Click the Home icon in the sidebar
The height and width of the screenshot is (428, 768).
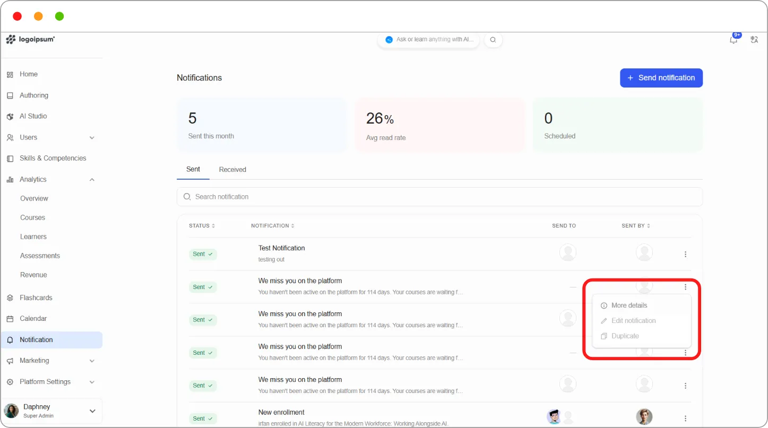click(10, 75)
